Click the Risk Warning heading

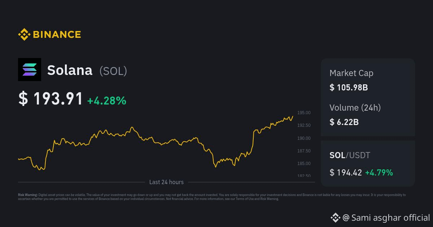(28, 195)
